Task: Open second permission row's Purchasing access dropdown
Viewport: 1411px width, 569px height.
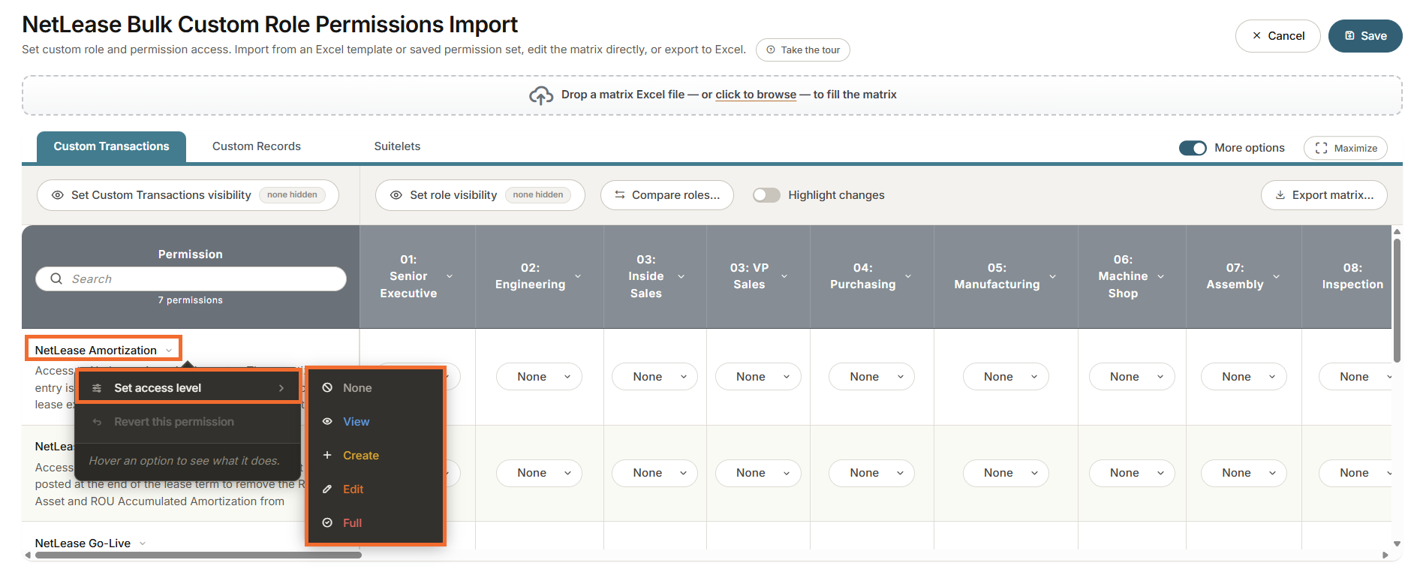Action: coord(871,473)
